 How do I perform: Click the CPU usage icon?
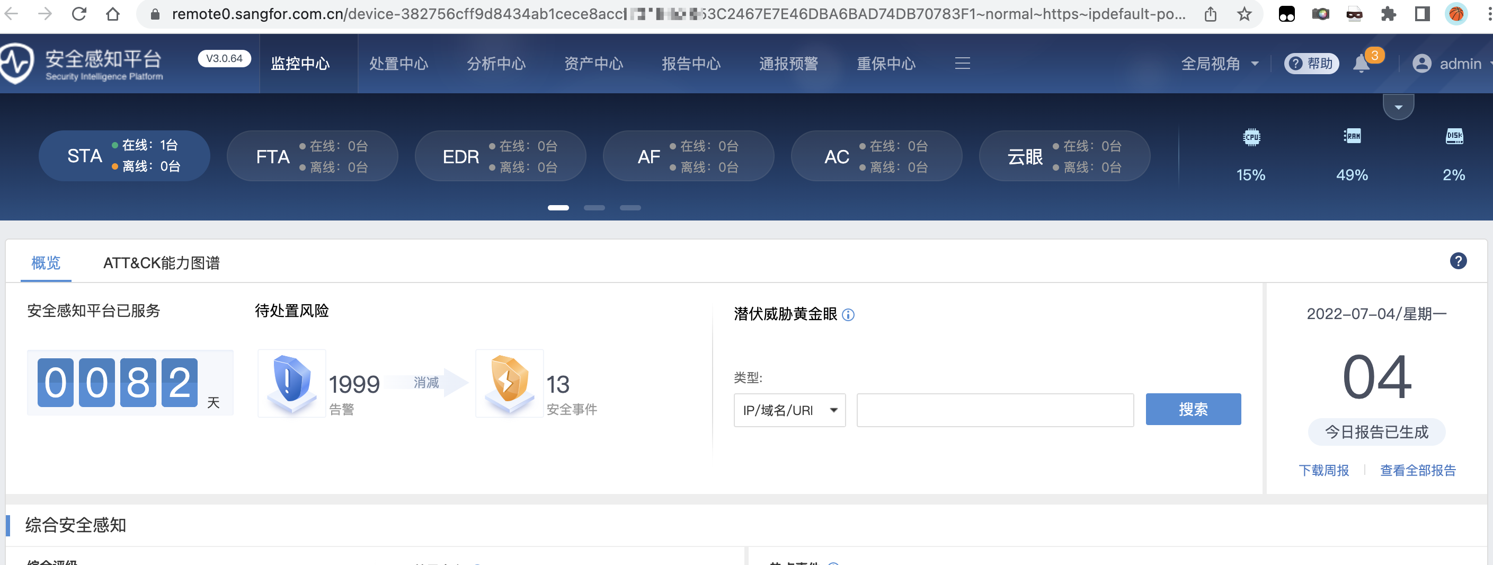[1251, 137]
